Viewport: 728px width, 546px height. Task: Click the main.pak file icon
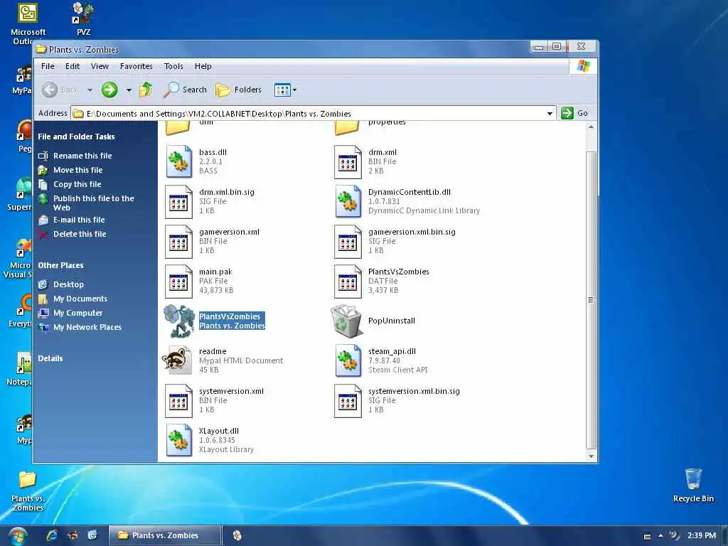pos(178,282)
